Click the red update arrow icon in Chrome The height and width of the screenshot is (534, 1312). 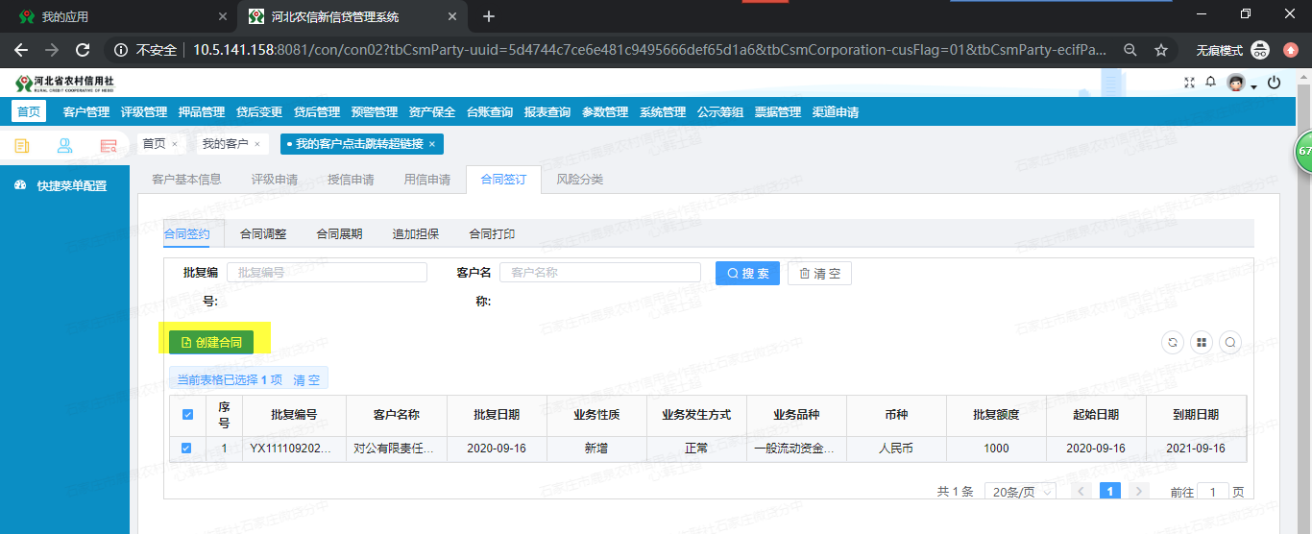1290,50
